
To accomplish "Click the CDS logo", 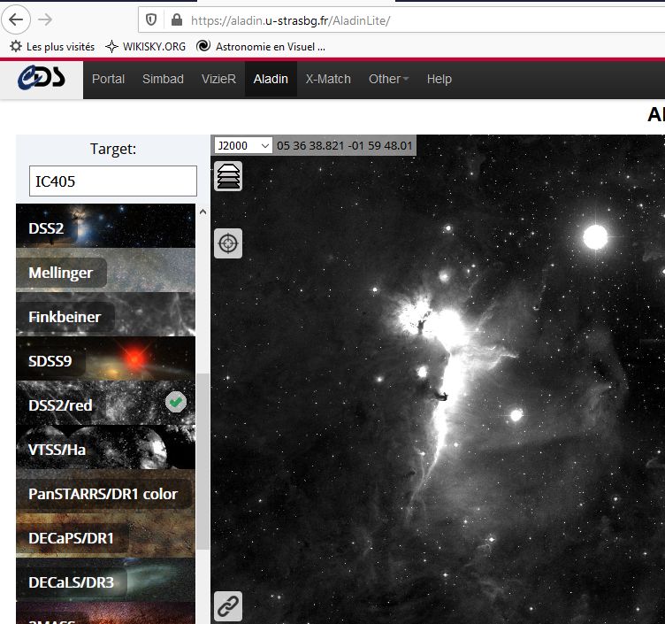I will 42,79.
